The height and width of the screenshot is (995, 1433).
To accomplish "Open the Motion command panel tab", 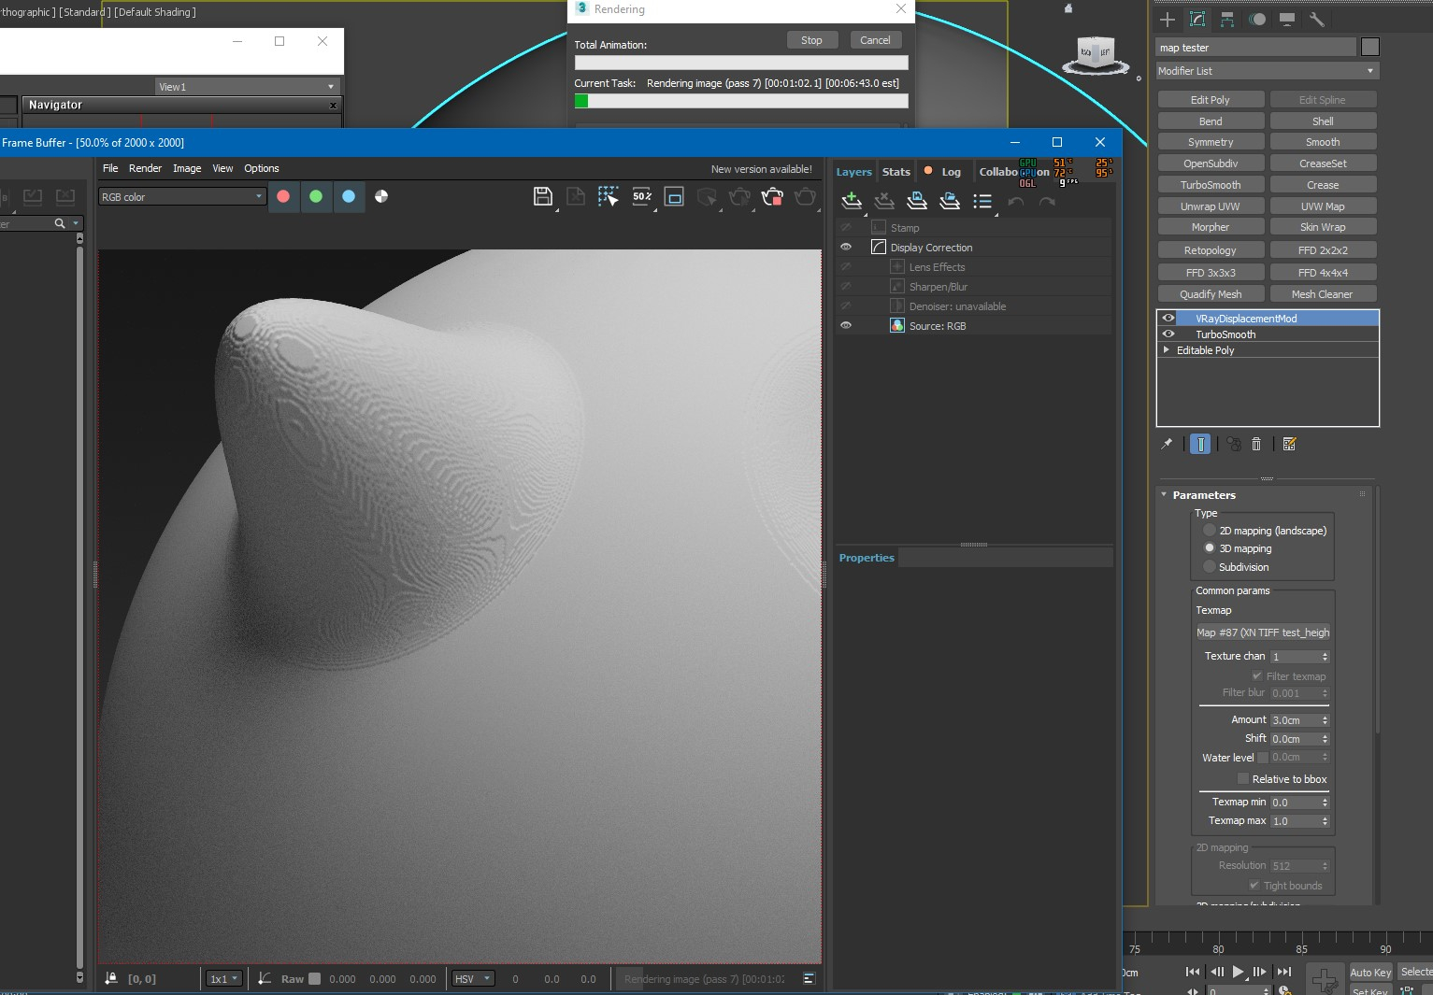I will click(x=1257, y=20).
